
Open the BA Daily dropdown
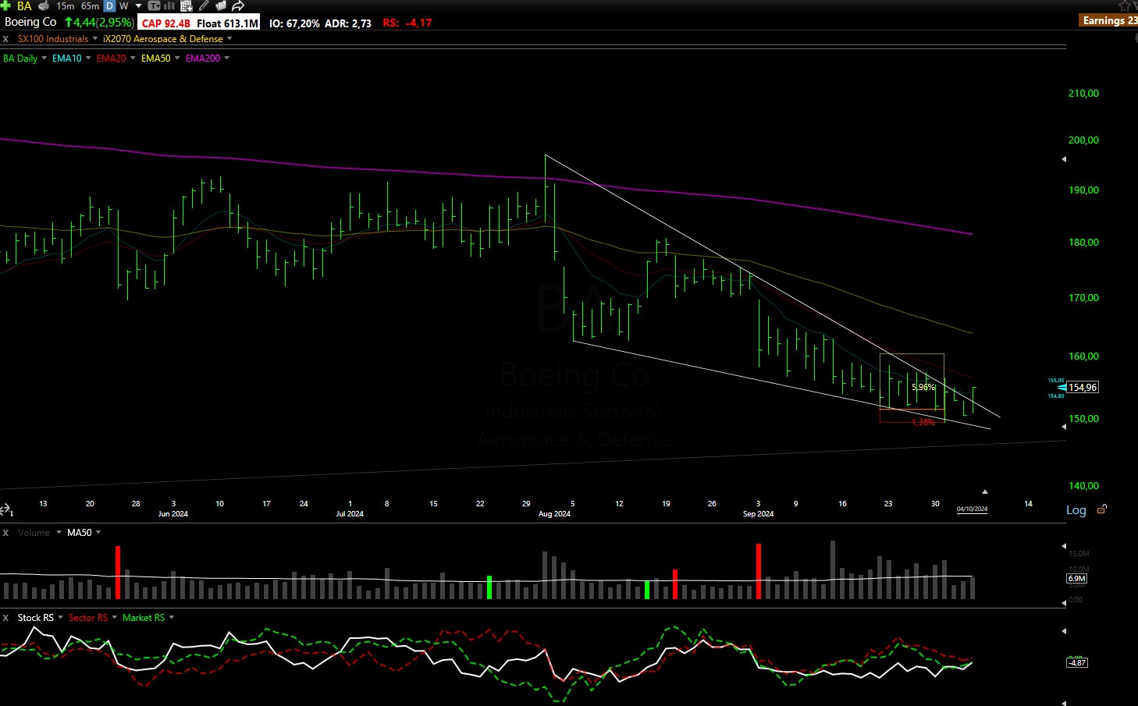(44, 58)
